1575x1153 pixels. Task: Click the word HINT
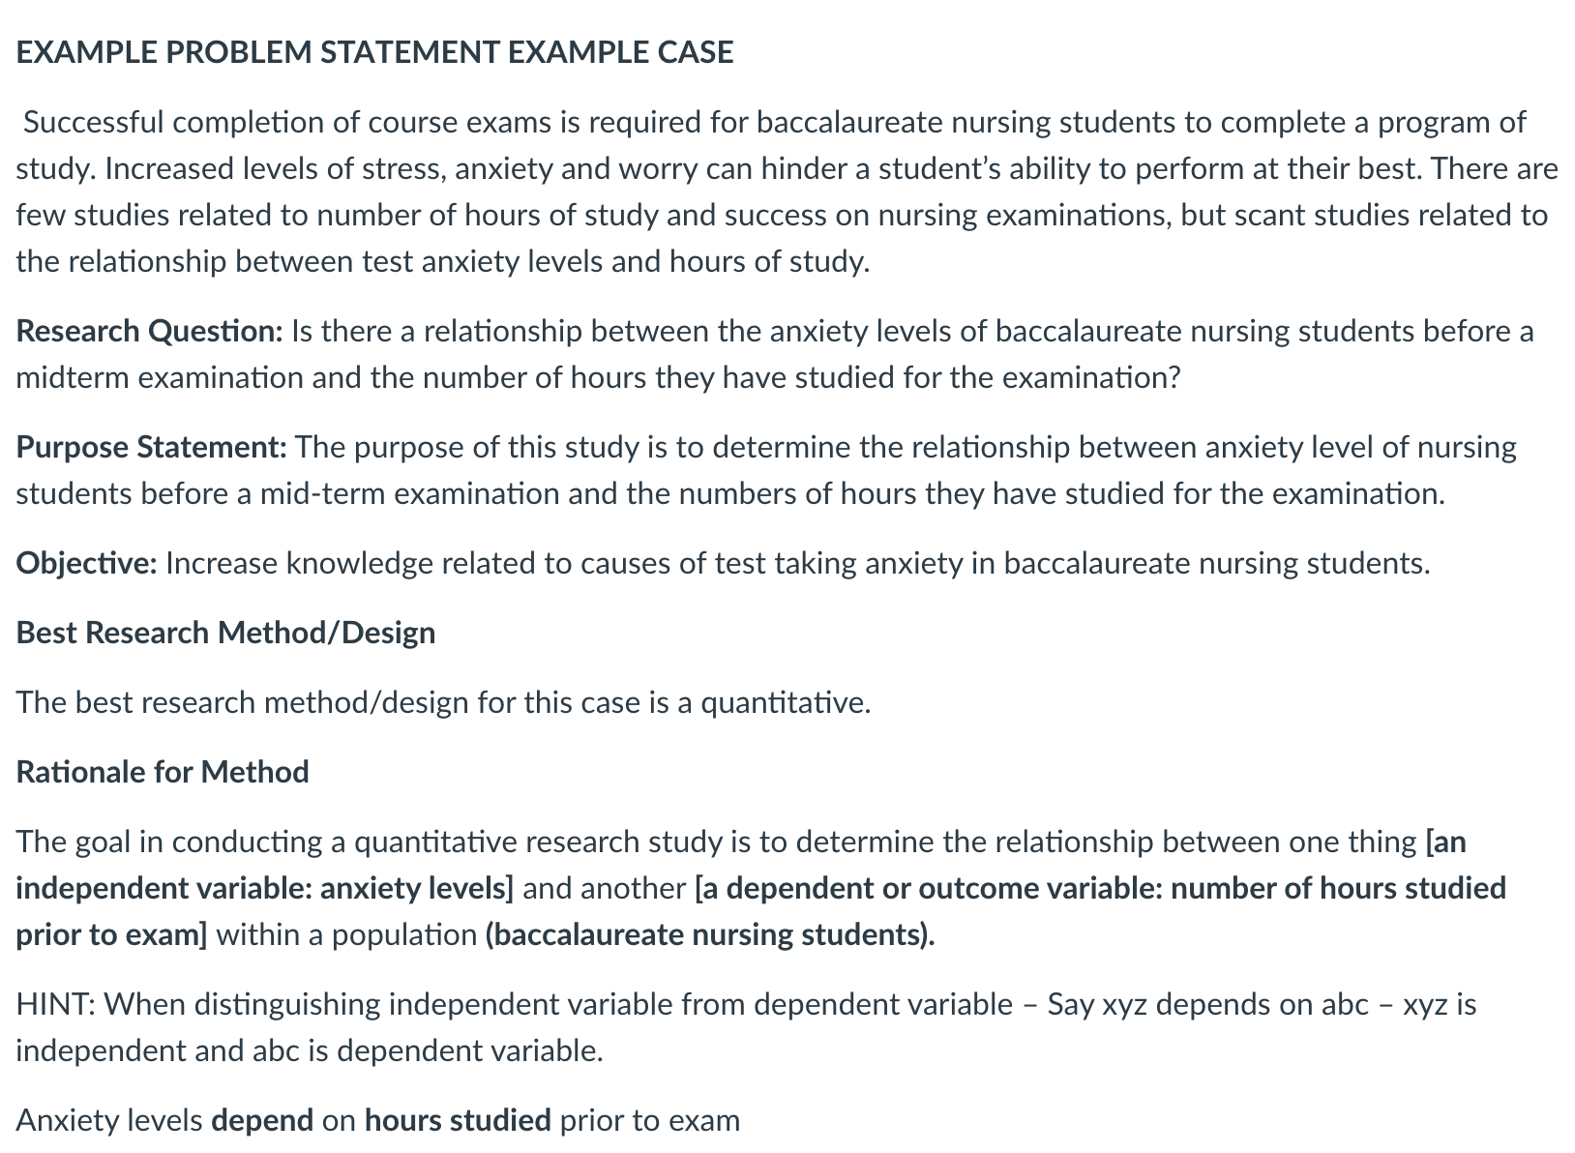[53, 1005]
